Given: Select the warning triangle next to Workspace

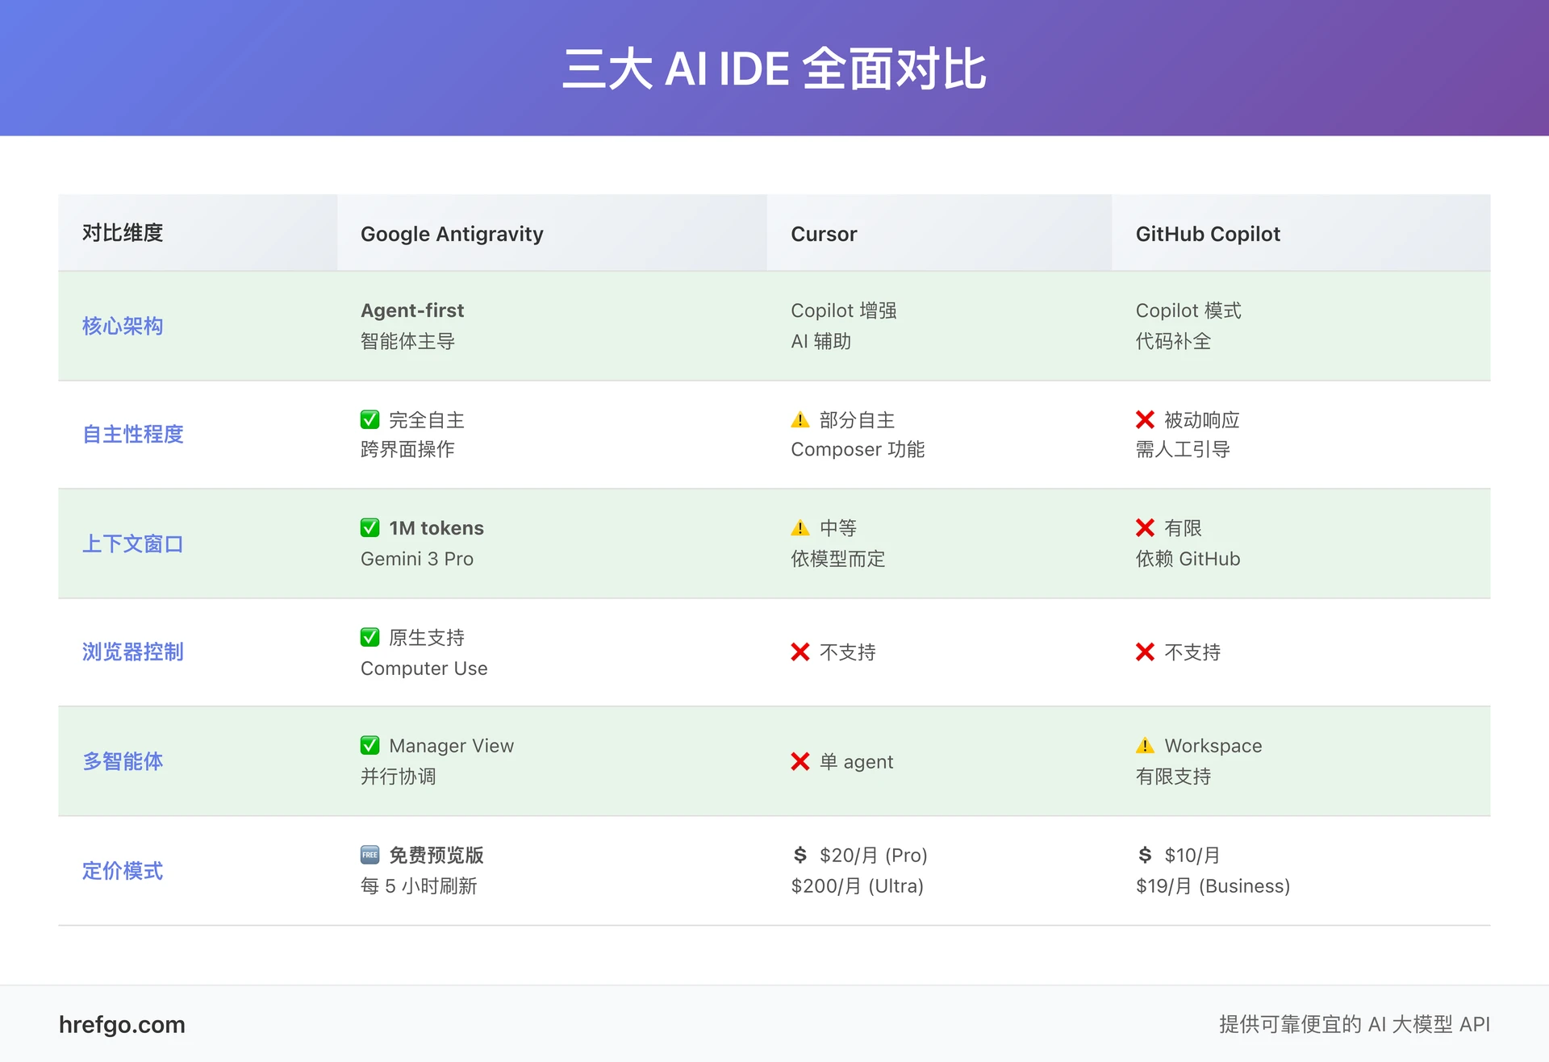Looking at the screenshot, I should point(1145,746).
